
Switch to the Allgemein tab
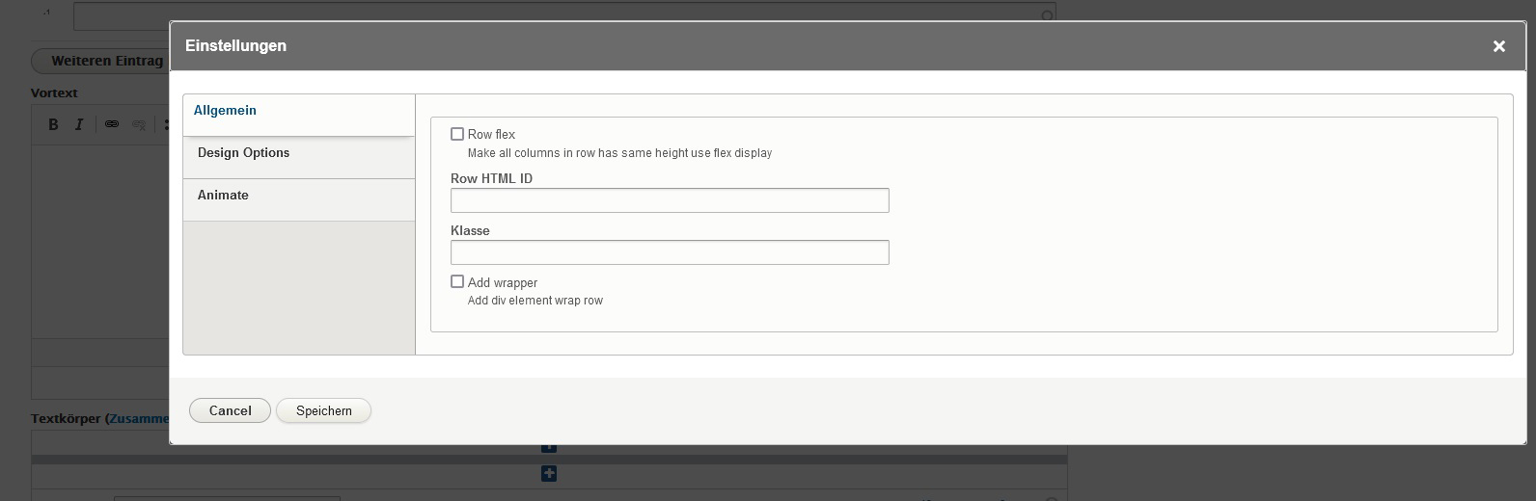click(299, 115)
